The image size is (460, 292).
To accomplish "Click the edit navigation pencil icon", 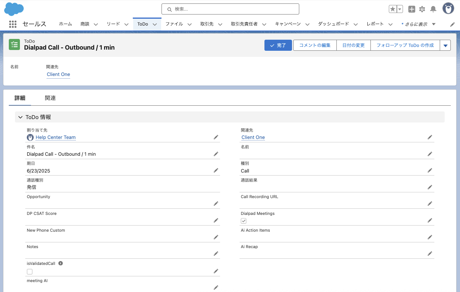I will tap(452, 24).
